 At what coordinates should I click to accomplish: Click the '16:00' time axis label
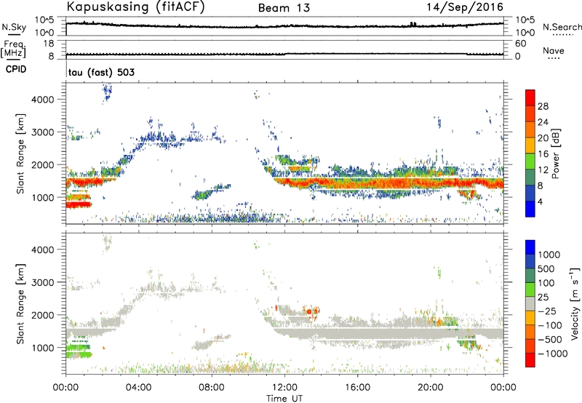tap(357, 388)
